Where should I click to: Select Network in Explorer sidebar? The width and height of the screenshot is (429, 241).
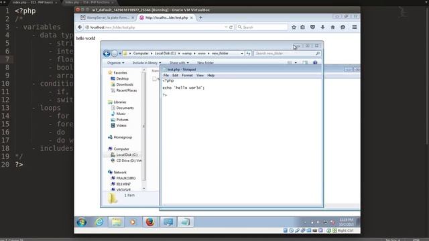120,173
